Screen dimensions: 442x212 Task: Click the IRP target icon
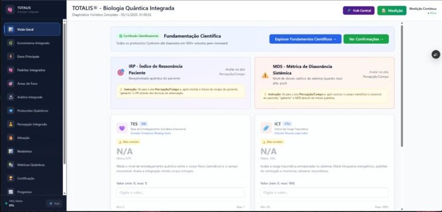pos(121,72)
